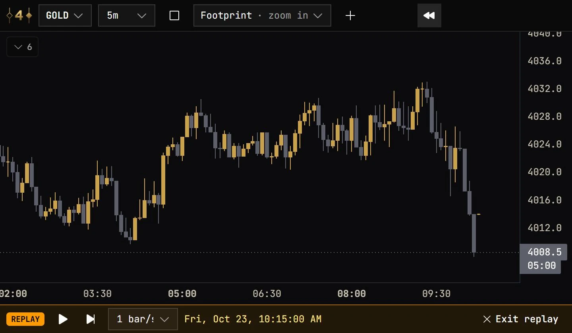Click the replay date Fri, Oct 23, 10:15:00 AM
The height and width of the screenshot is (333, 572).
coord(253,319)
